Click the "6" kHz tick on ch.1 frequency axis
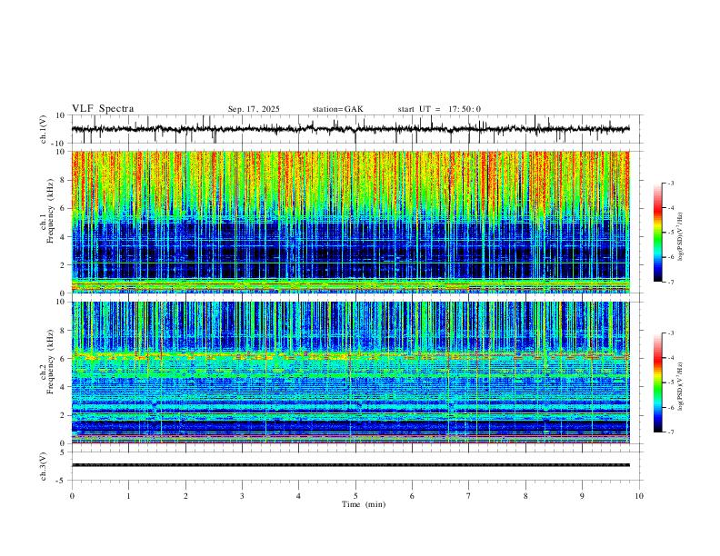 pos(64,208)
